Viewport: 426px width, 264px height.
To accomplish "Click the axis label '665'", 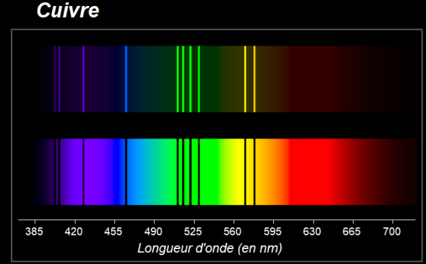I will pos(352,232).
